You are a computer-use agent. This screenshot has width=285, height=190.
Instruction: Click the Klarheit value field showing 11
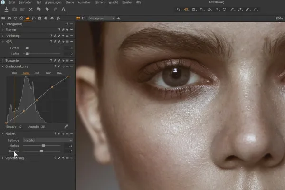point(68,146)
